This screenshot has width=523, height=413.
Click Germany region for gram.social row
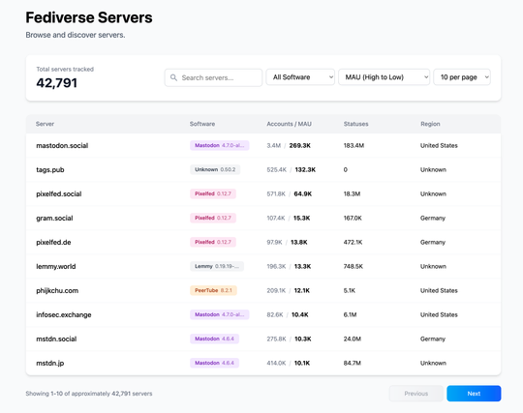tap(433, 219)
